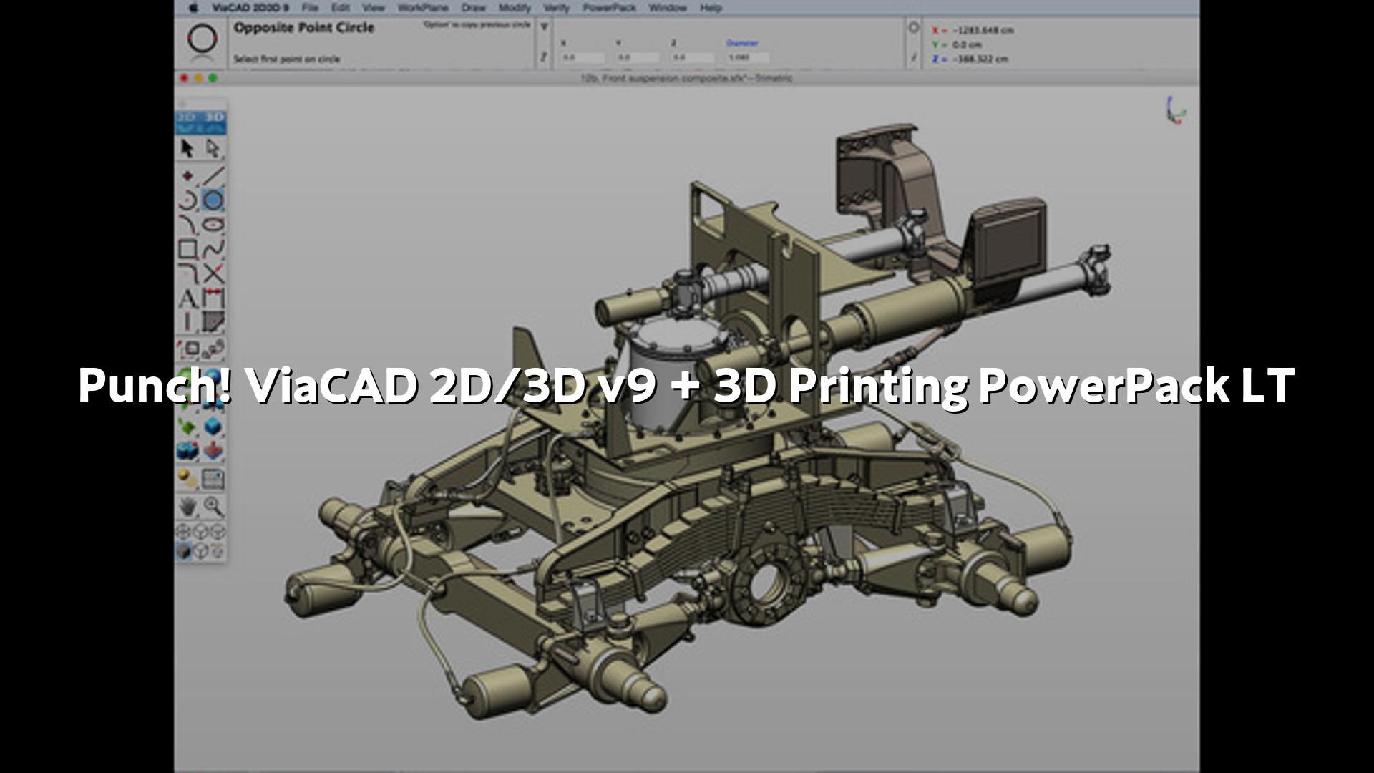
Task: Expand the filter dropdown beside the prompt
Action: (x=545, y=27)
